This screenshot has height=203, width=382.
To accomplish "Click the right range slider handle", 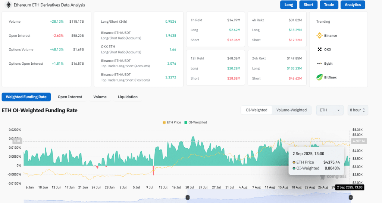I will pos(350,197).
